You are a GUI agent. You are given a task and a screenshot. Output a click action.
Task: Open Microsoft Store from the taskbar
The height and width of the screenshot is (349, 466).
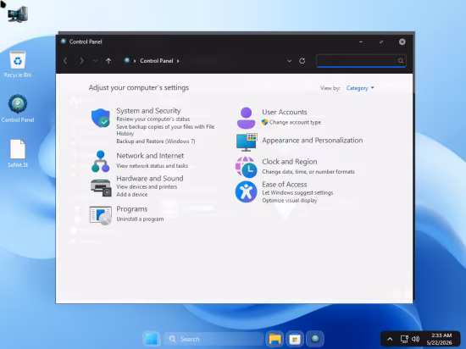295,339
